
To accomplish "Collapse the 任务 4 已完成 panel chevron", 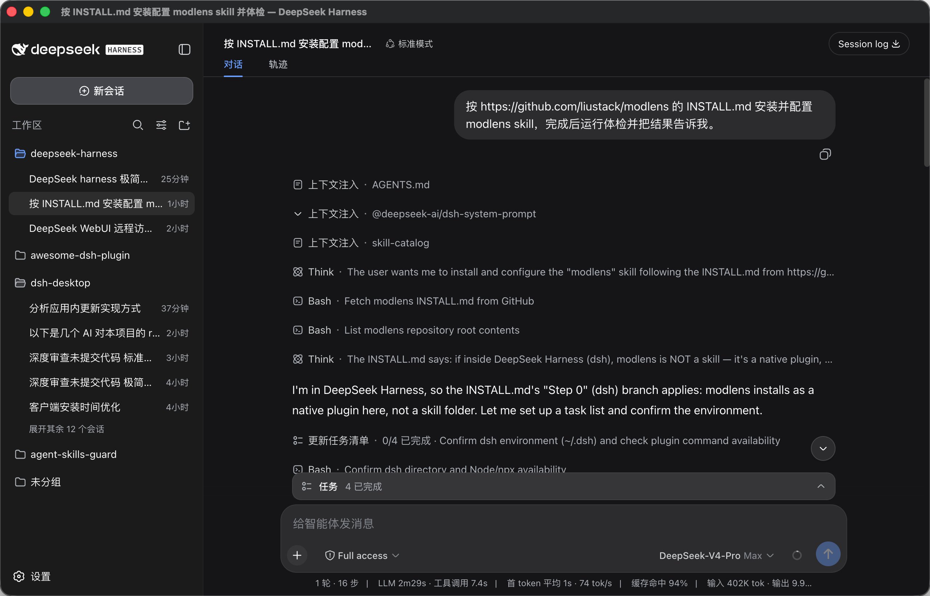I will (x=821, y=486).
